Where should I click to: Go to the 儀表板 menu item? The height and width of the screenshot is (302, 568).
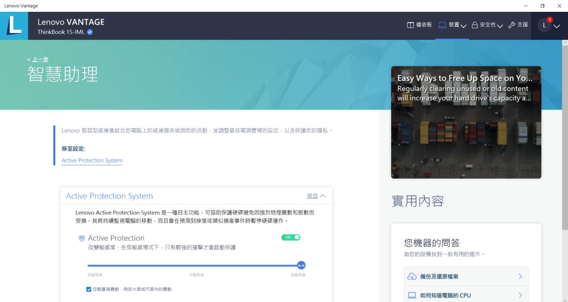(424, 25)
